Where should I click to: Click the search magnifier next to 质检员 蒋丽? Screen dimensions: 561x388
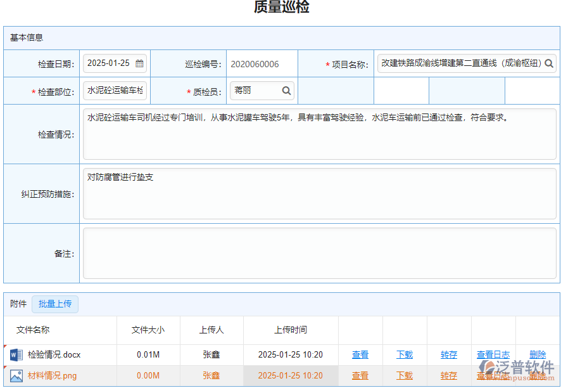point(286,90)
